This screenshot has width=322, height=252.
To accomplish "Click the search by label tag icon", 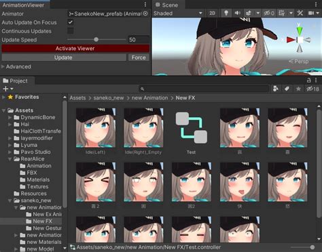I will click(287, 89).
